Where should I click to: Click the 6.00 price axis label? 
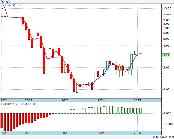(x=166, y=33)
